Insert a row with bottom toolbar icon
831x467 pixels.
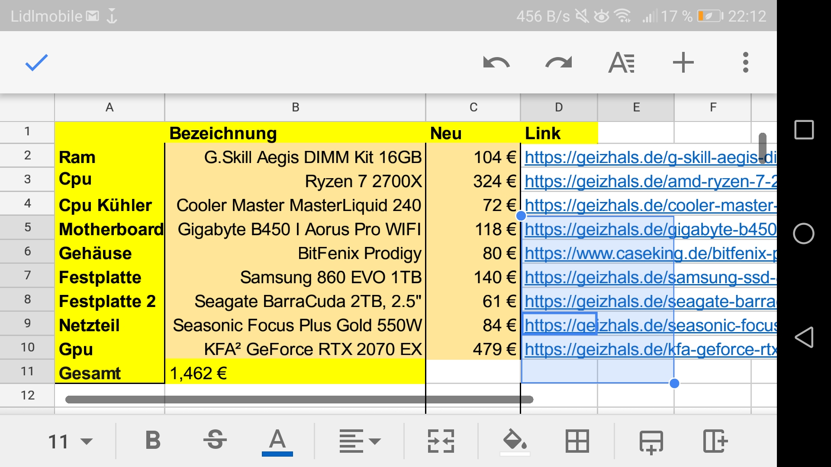click(651, 441)
